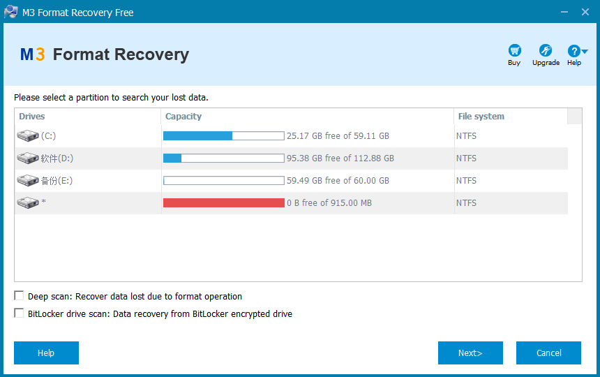This screenshot has width=600, height=377.
Task: Enable the BitLocker drive scan checkbox
Action: pos(19,313)
